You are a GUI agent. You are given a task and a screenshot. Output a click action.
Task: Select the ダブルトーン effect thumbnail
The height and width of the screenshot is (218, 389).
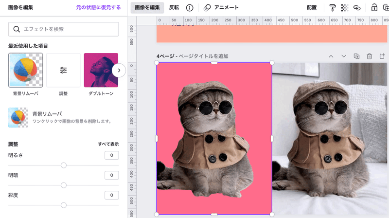point(101,70)
